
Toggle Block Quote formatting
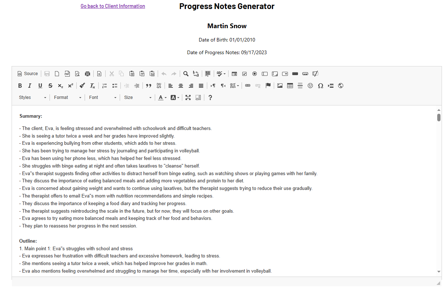point(149,86)
